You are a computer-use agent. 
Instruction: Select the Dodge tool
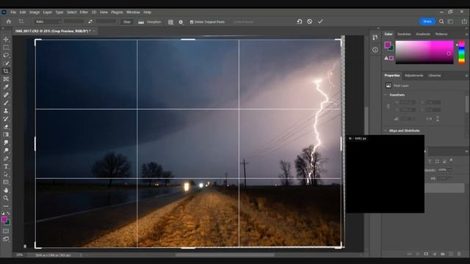pyautogui.click(x=6, y=150)
